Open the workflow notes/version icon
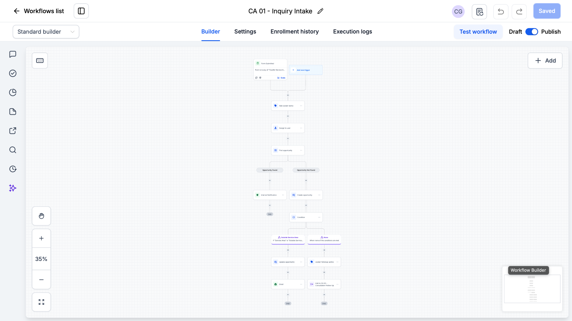Screen dimensions: 572x321 [x=479, y=11]
